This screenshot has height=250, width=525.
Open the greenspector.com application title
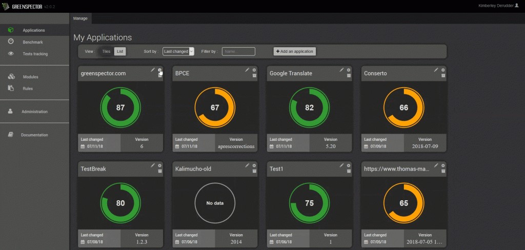tap(103, 73)
